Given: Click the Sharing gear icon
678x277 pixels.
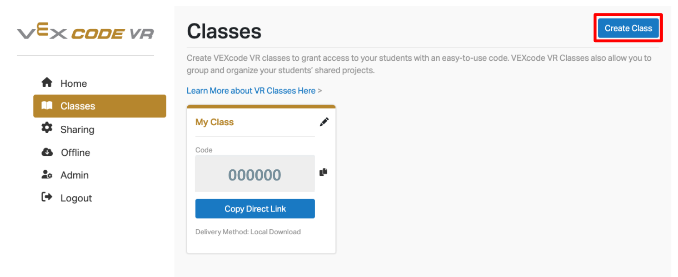Looking at the screenshot, I should click(47, 129).
